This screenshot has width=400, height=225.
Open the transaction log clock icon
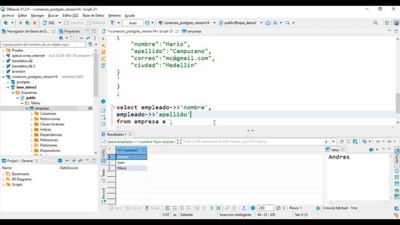pos(147,23)
